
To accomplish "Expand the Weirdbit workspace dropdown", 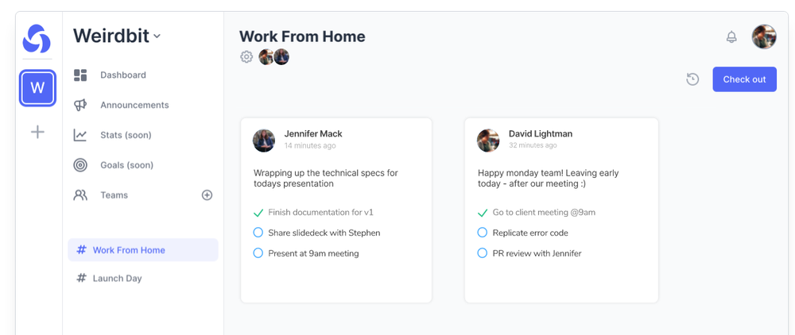I will (117, 36).
